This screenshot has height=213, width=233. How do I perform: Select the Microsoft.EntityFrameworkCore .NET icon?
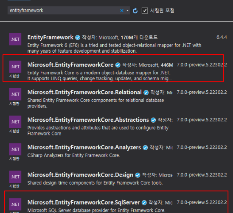pyautogui.click(x=15, y=67)
